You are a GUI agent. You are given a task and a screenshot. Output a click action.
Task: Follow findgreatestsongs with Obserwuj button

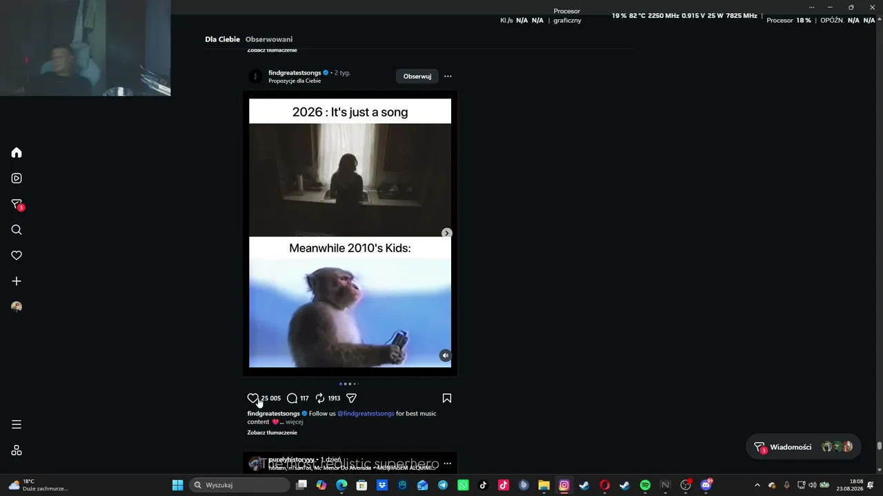[x=417, y=76]
